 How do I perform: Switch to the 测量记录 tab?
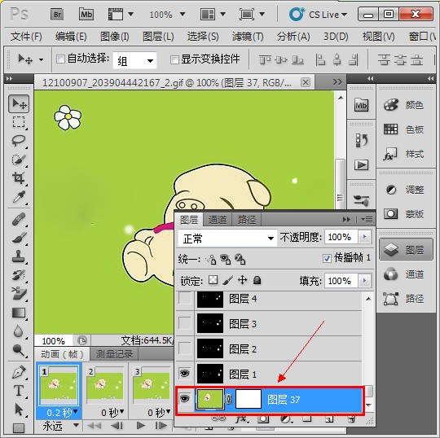(x=114, y=354)
